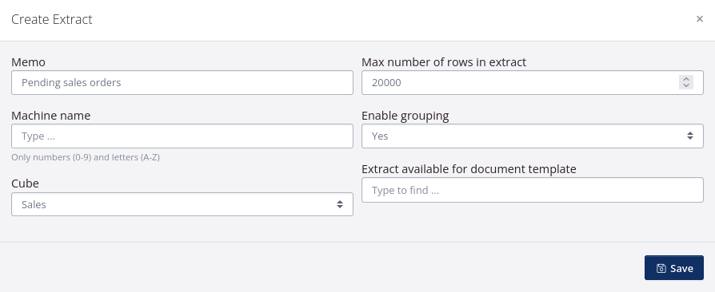Focus the Machine name text field
The image size is (715, 292).
pyautogui.click(x=182, y=136)
